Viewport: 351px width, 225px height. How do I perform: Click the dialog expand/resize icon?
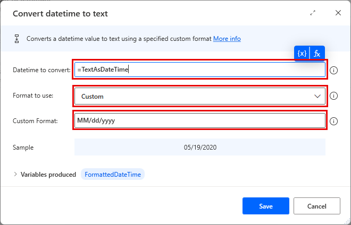[x=313, y=13]
